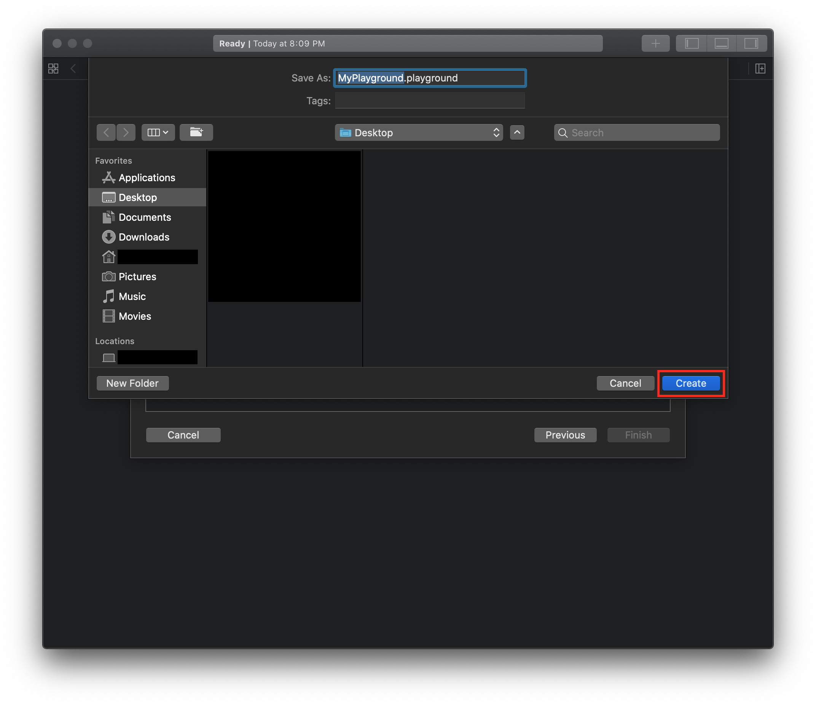Click the Create button
Image resolution: width=816 pixels, height=705 pixels.
click(x=690, y=383)
